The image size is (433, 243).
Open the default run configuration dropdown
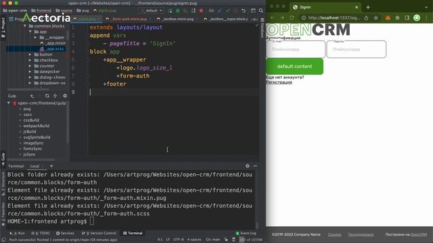152,11
